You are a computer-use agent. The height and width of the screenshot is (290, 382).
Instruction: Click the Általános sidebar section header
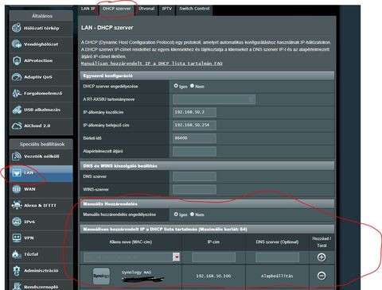(x=42, y=16)
